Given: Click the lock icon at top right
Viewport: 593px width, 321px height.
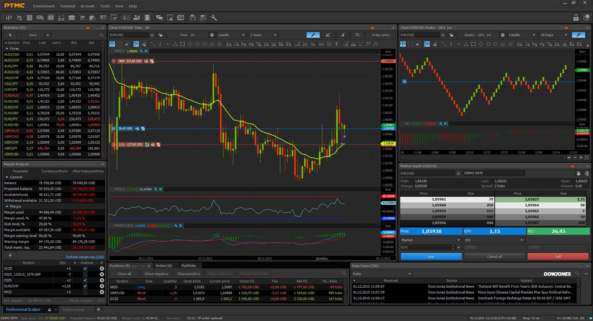Looking at the screenshot, I should [x=576, y=17].
